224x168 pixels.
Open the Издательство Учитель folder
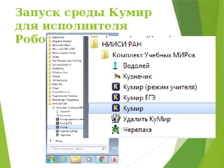pos(65,96)
